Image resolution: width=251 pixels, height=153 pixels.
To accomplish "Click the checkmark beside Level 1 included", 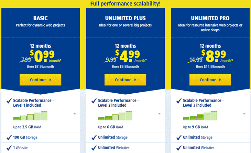I will pos(9,101).
